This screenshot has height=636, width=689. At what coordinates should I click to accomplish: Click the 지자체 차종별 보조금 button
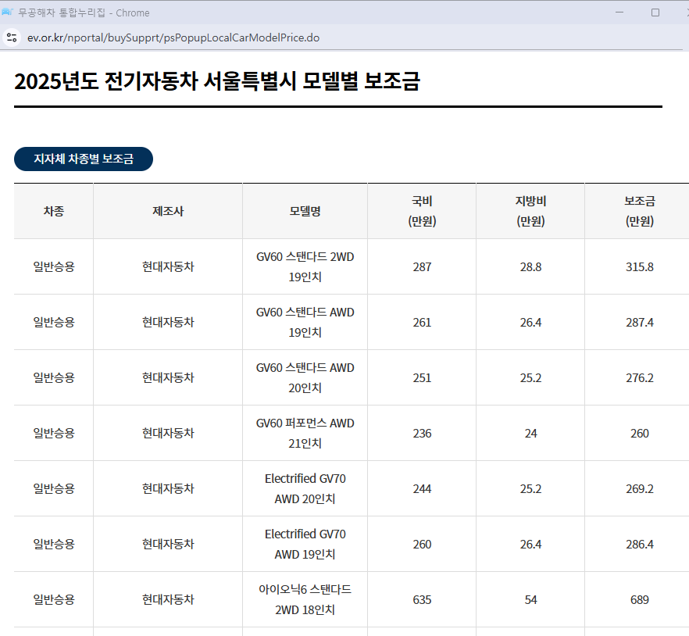tap(83, 159)
